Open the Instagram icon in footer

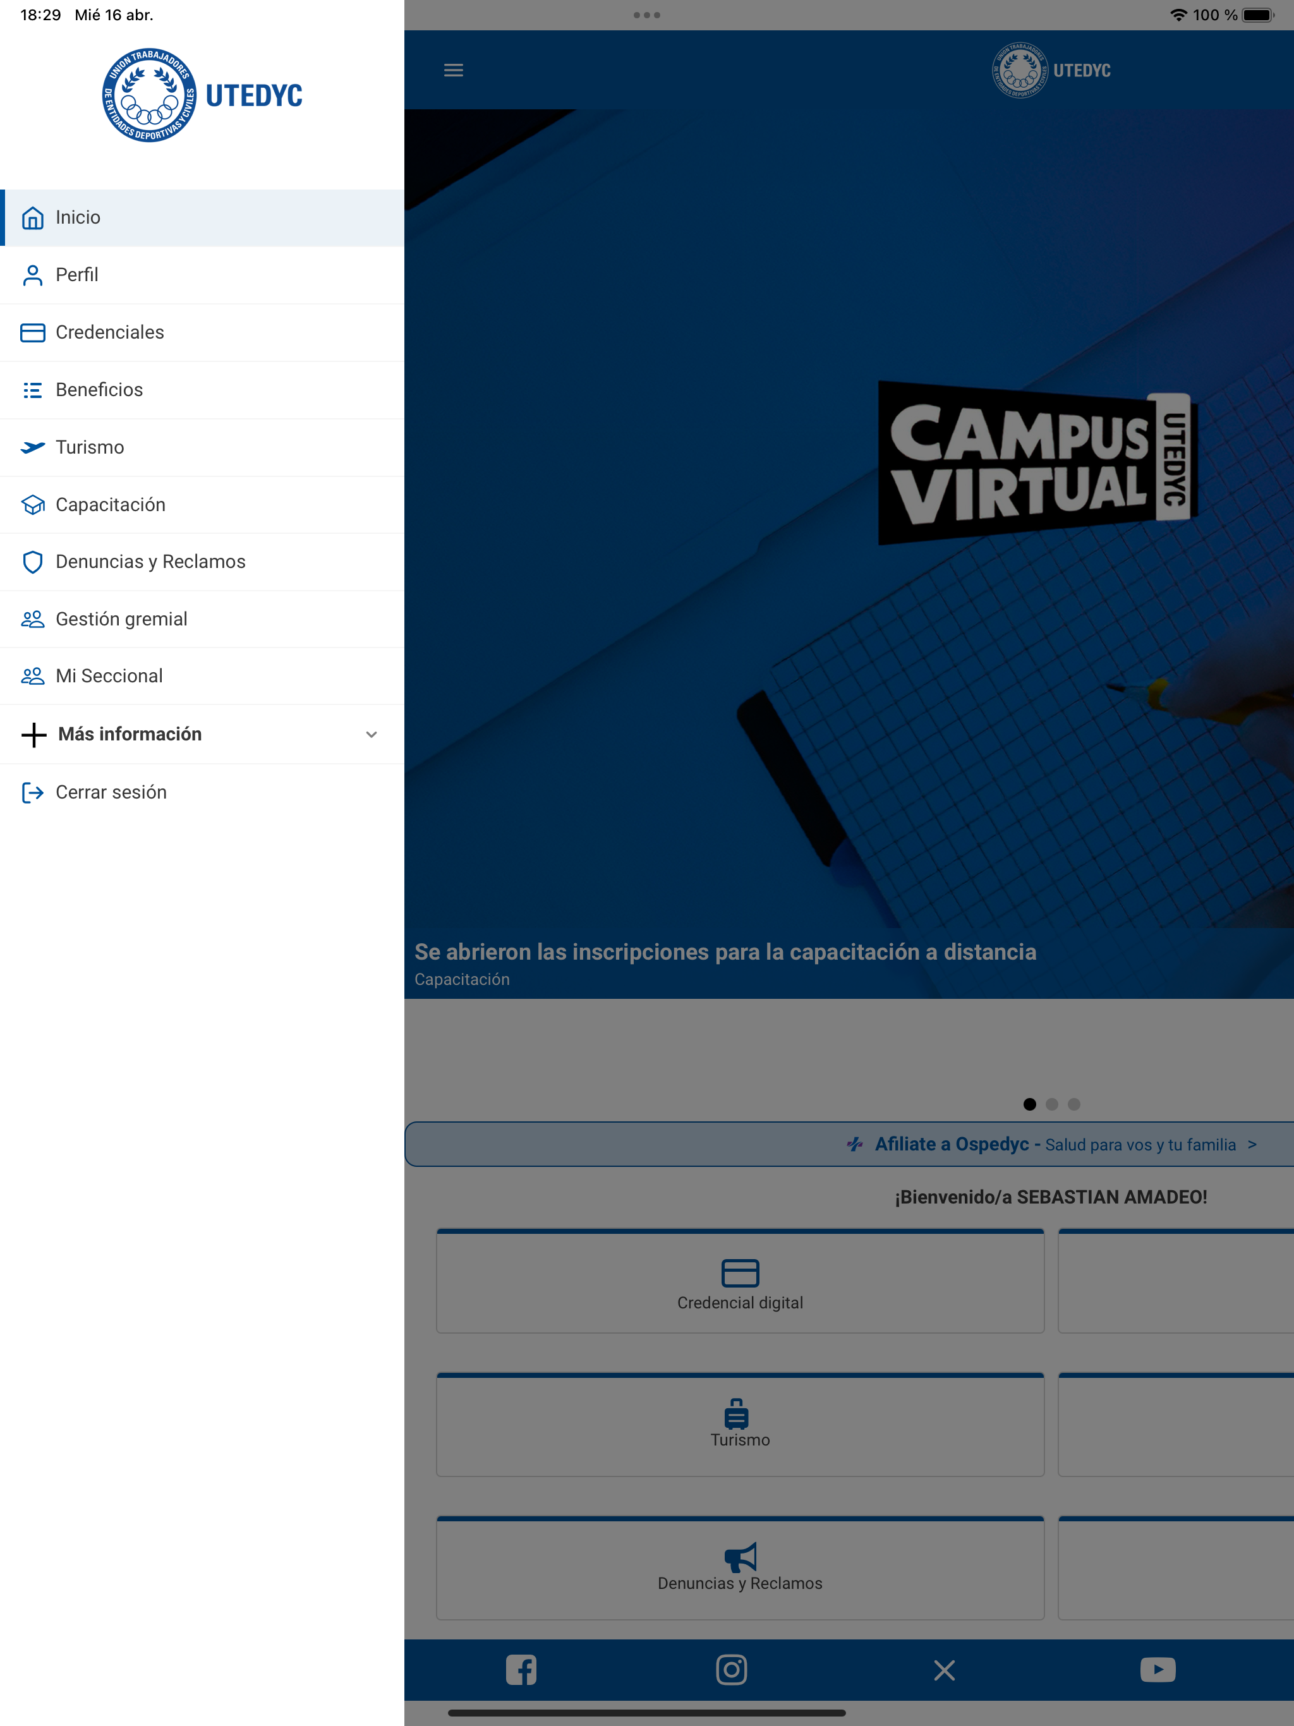click(731, 1670)
